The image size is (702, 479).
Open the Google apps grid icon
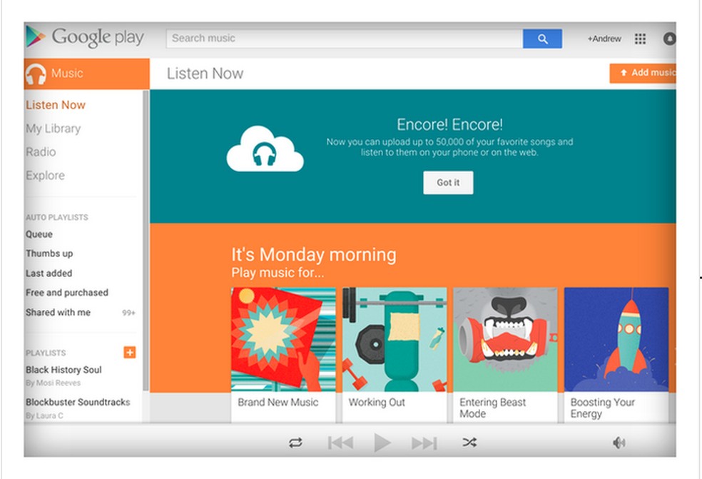click(x=640, y=39)
